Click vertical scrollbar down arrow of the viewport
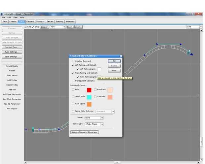205x164 pixels. [201, 160]
